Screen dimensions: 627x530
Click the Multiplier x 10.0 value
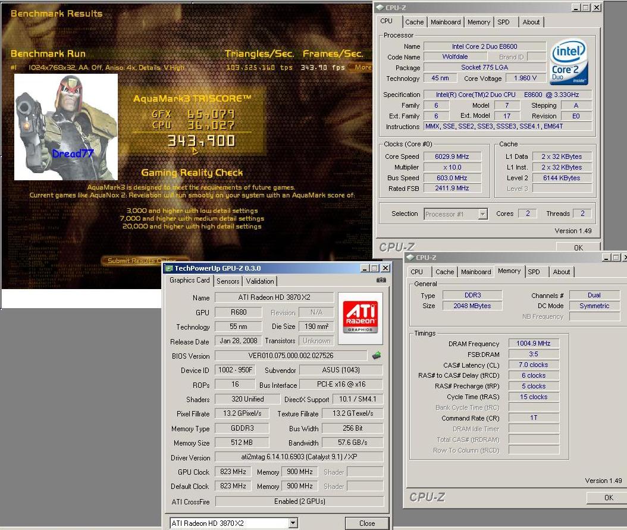point(452,167)
